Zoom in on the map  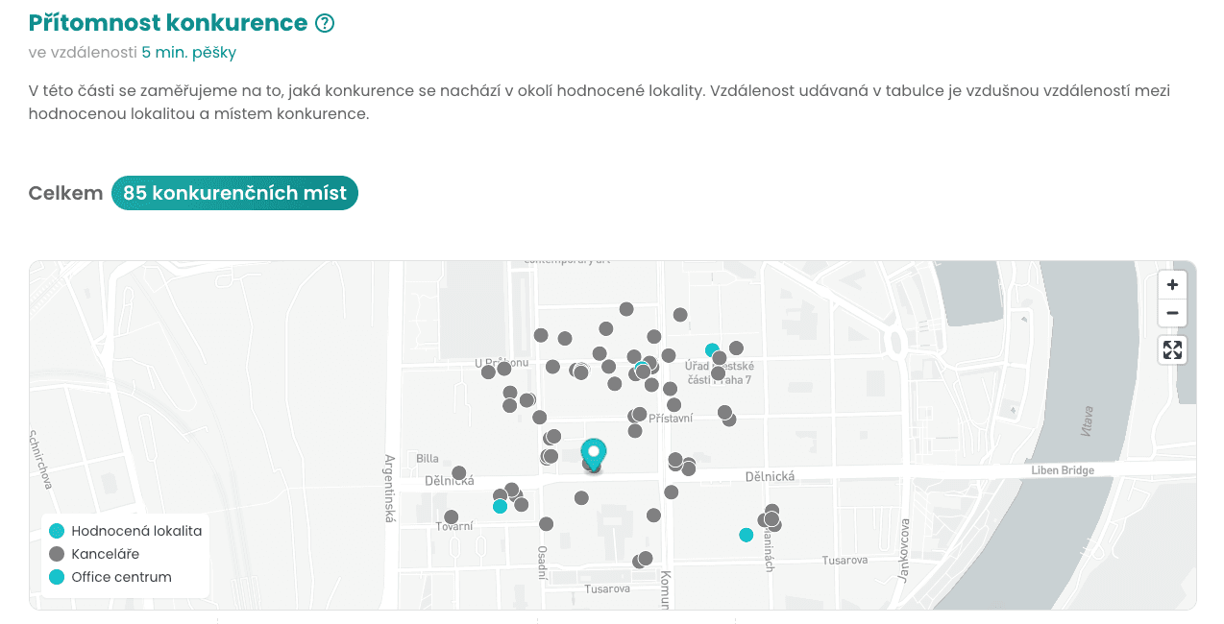[x=1172, y=285]
